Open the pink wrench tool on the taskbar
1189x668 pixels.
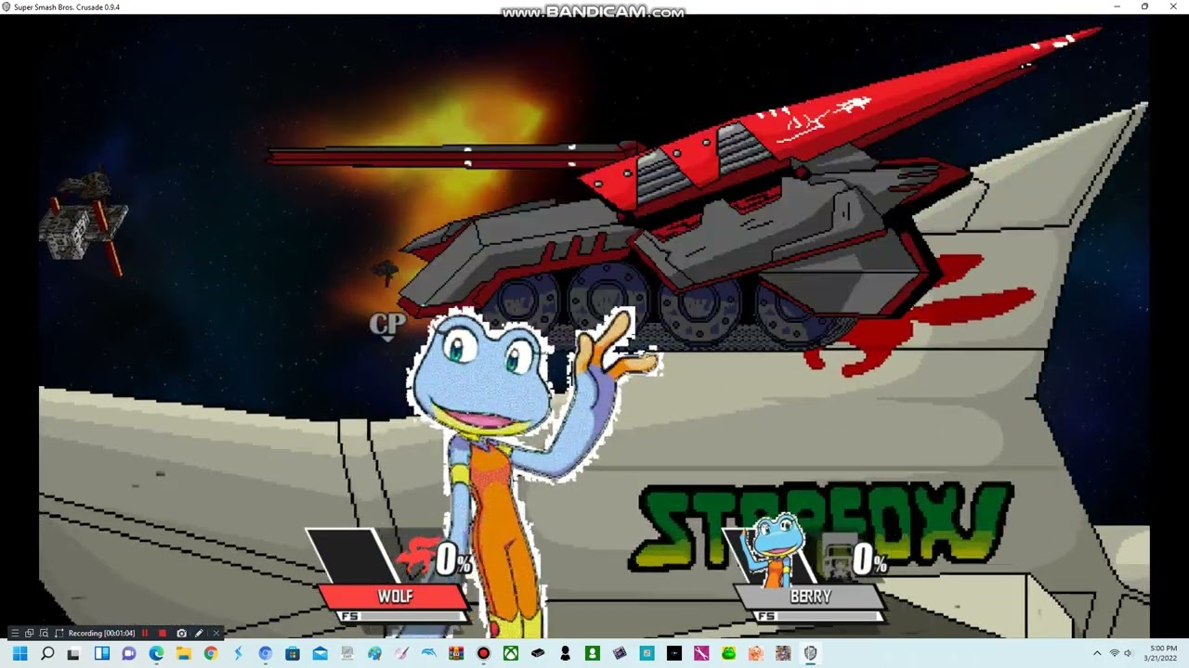[701, 654]
